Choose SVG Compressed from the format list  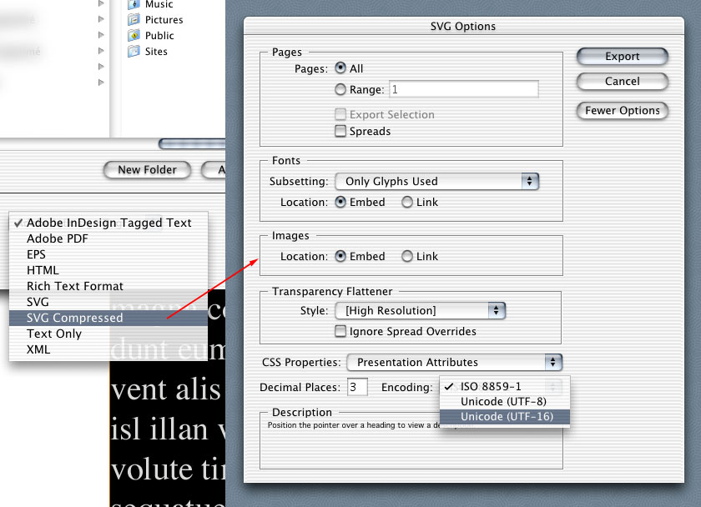click(x=108, y=318)
